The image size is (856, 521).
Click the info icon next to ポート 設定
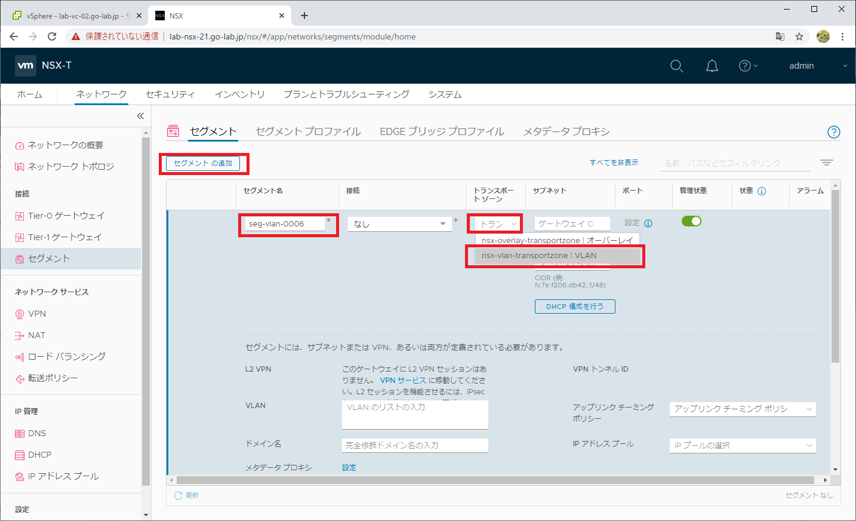[648, 223]
